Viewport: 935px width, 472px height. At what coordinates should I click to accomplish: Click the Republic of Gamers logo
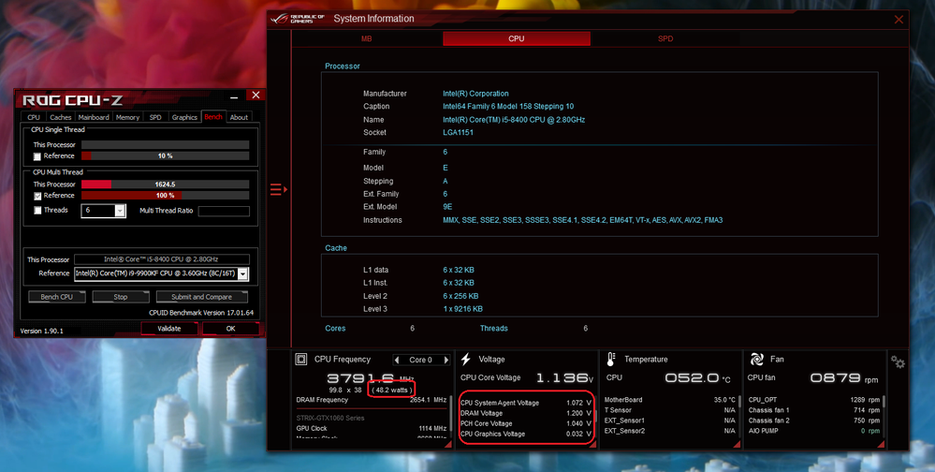(x=298, y=19)
